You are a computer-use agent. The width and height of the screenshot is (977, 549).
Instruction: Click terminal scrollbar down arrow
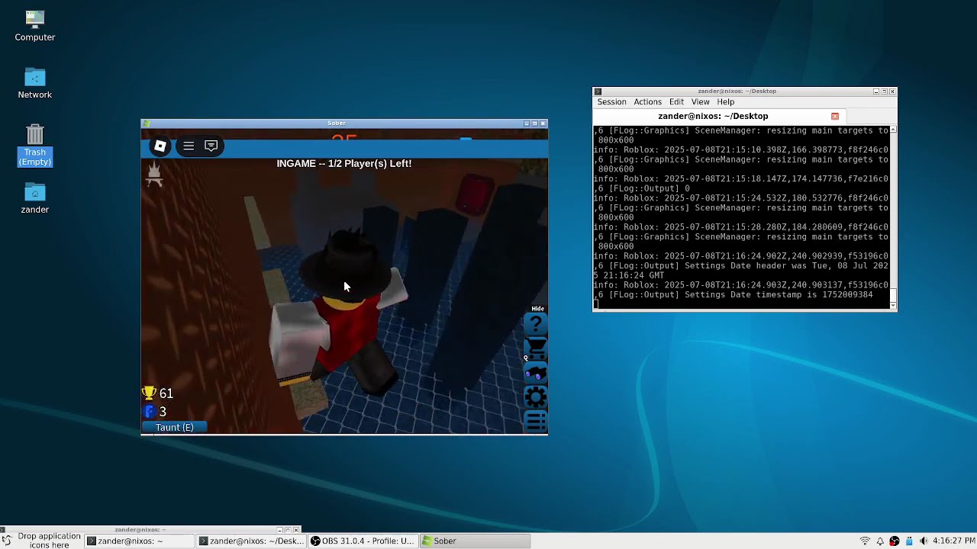point(893,305)
